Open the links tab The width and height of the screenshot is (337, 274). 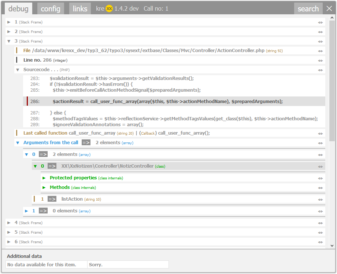(80, 8)
